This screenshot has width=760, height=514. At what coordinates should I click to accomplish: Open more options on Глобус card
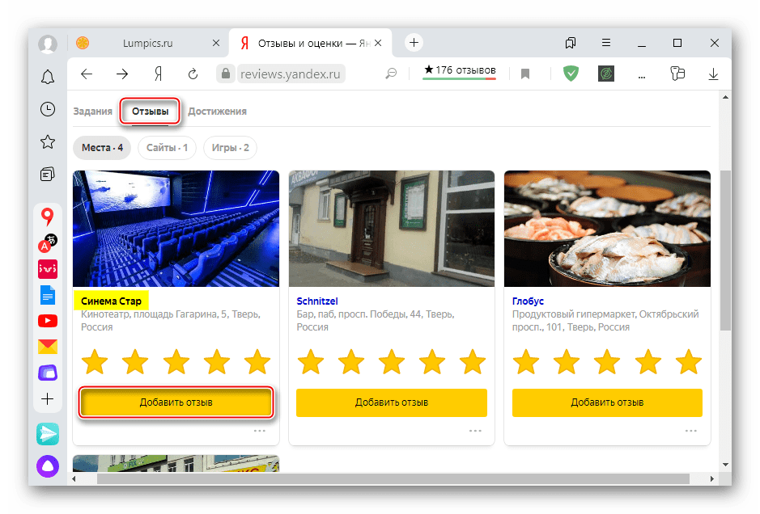(690, 431)
